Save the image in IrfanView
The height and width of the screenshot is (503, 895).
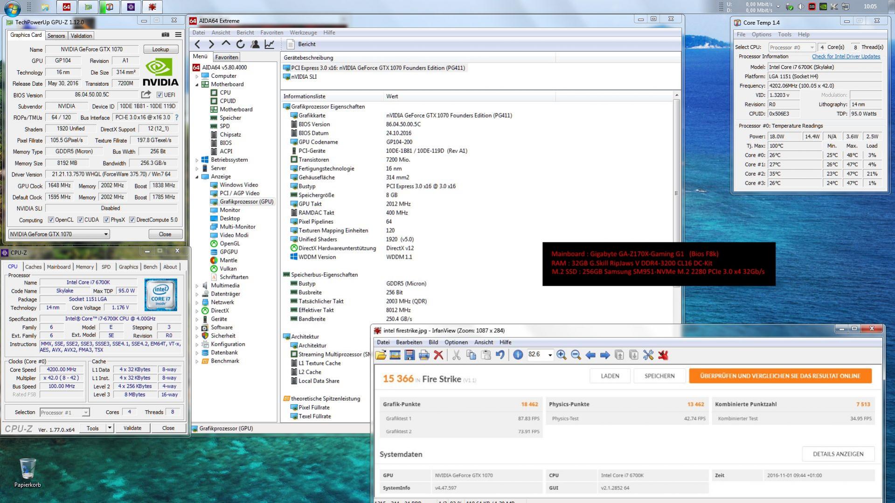(409, 355)
